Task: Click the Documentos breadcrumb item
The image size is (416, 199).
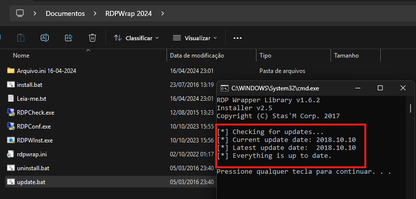Action: (x=65, y=13)
